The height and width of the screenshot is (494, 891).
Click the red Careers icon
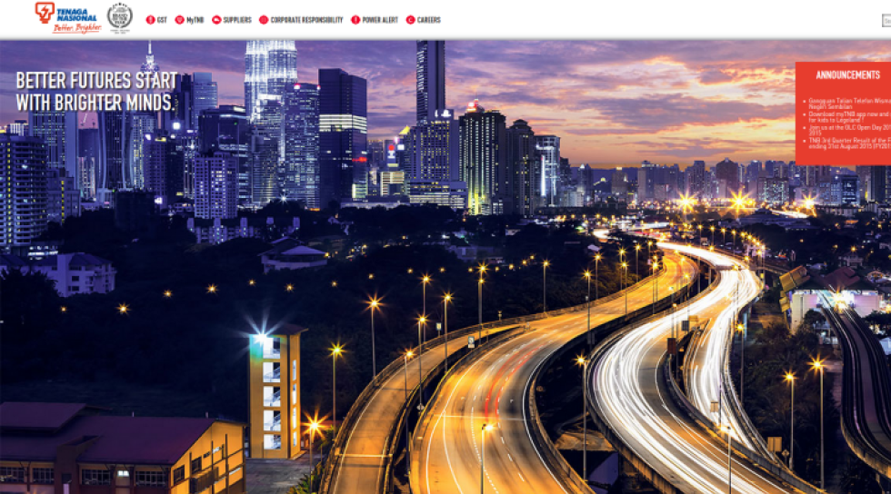click(410, 20)
